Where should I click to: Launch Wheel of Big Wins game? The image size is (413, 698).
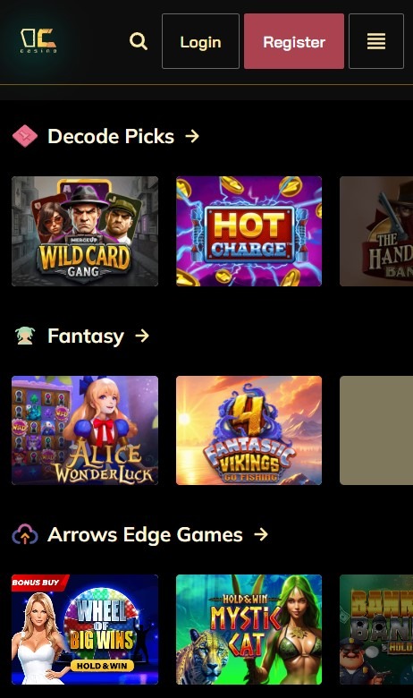pyautogui.click(x=85, y=629)
